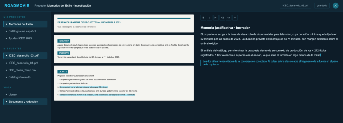Apply H1 heading style

[x=216, y=18]
